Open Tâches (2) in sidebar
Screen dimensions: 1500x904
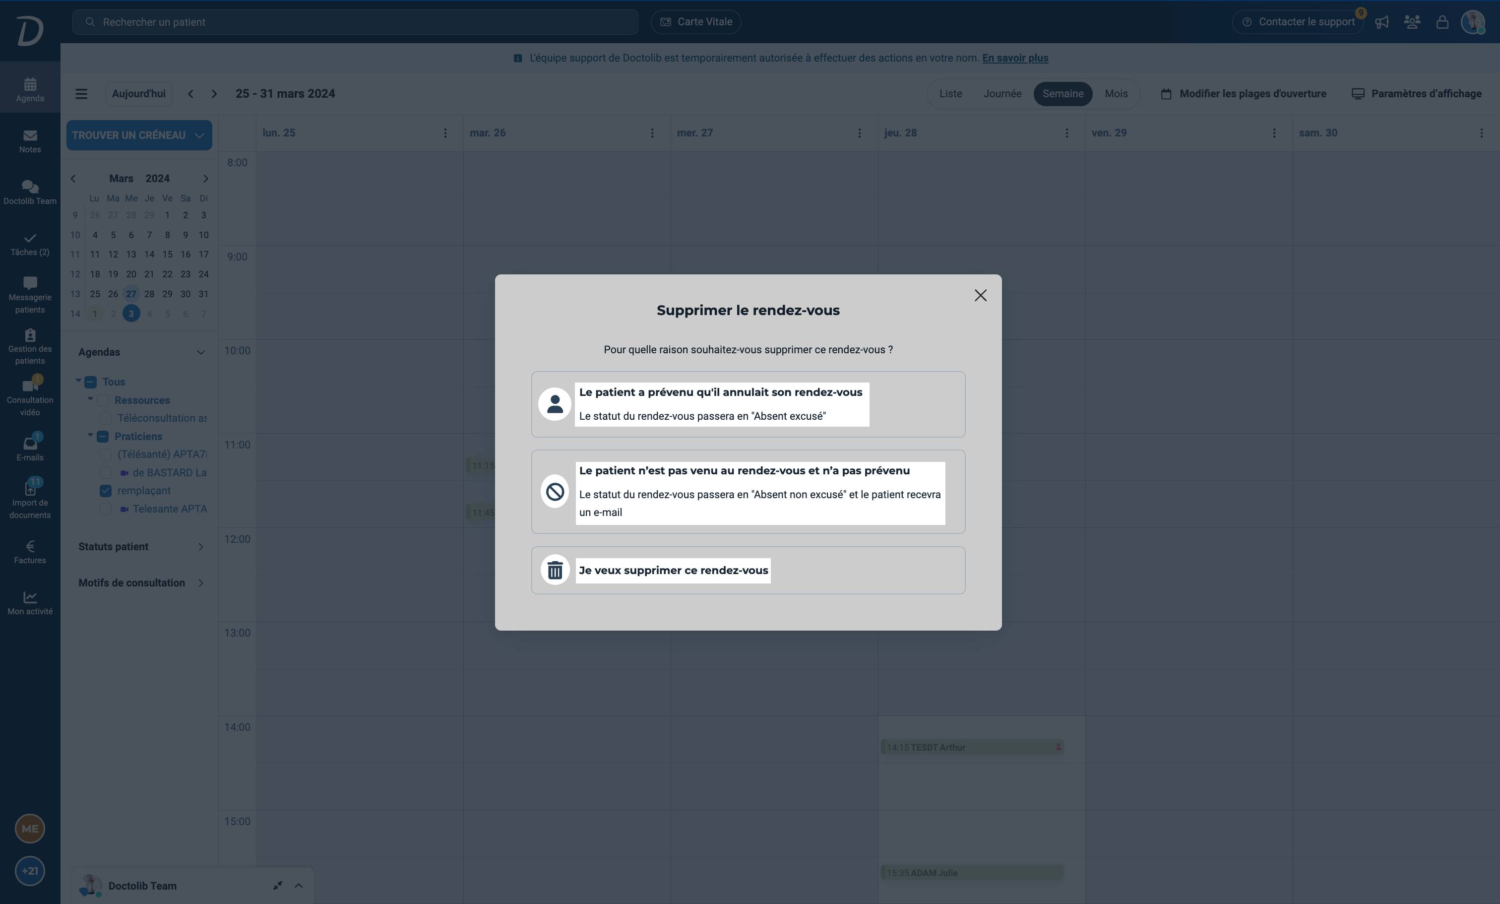[30, 244]
